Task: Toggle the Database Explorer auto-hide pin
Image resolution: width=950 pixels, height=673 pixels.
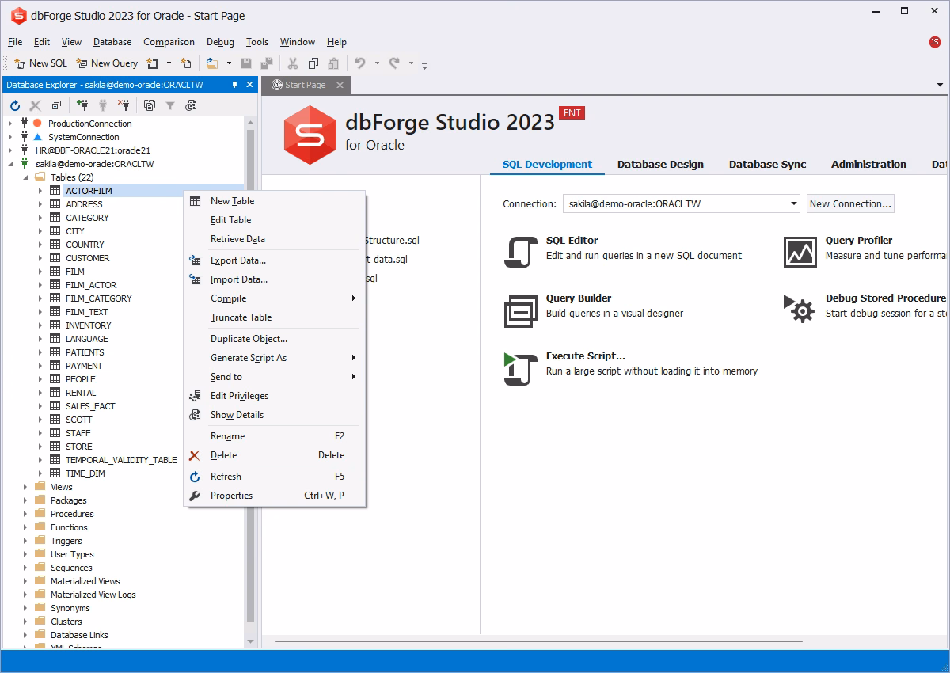Action: [x=234, y=85]
